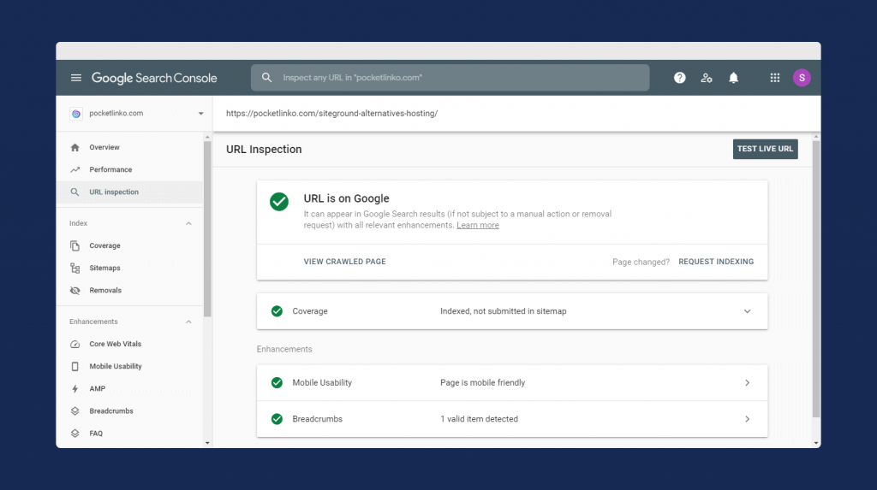
Task: Expand the Coverage row details
Action: 747,311
